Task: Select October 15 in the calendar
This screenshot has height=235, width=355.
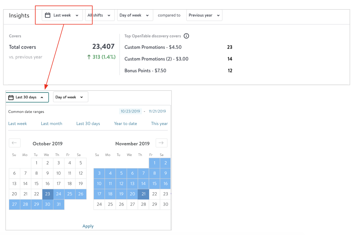Action: coord(36,184)
